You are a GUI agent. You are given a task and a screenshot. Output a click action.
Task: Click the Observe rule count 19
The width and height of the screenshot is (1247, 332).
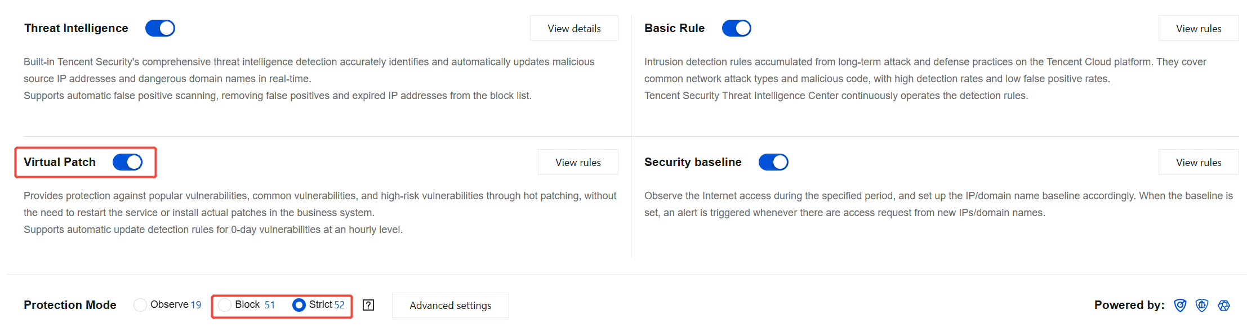(195, 305)
